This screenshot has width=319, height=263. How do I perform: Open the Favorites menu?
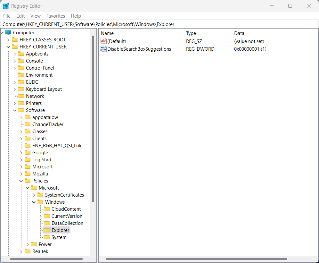click(56, 16)
